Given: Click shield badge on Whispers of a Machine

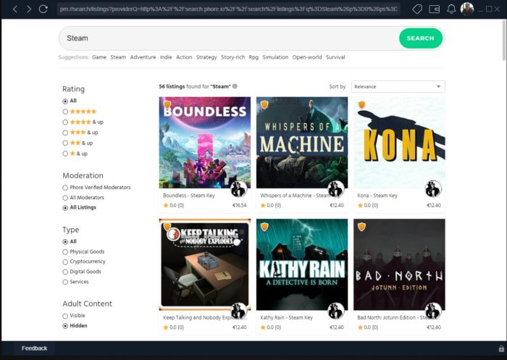Looking at the screenshot, I should pyautogui.click(x=264, y=104).
